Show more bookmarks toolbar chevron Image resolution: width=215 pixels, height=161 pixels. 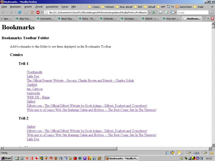click(212, 7)
